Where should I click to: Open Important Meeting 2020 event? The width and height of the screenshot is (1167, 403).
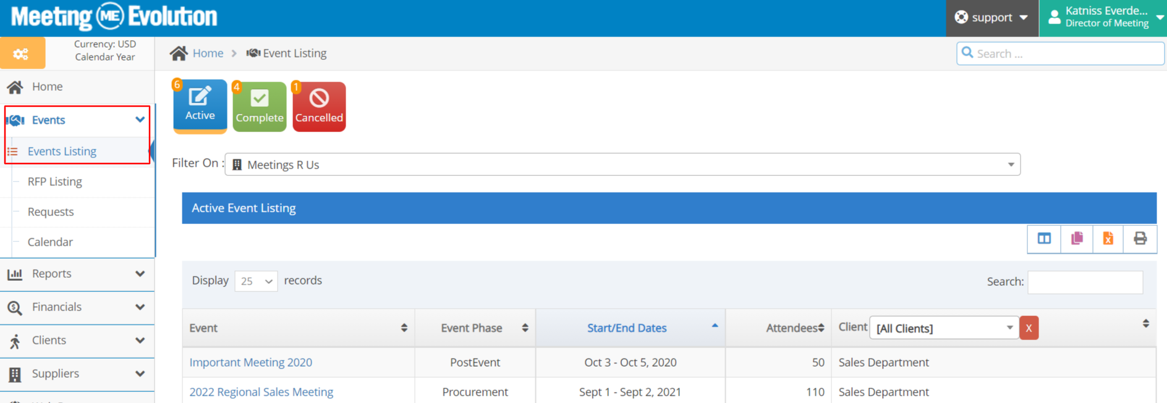click(x=250, y=362)
